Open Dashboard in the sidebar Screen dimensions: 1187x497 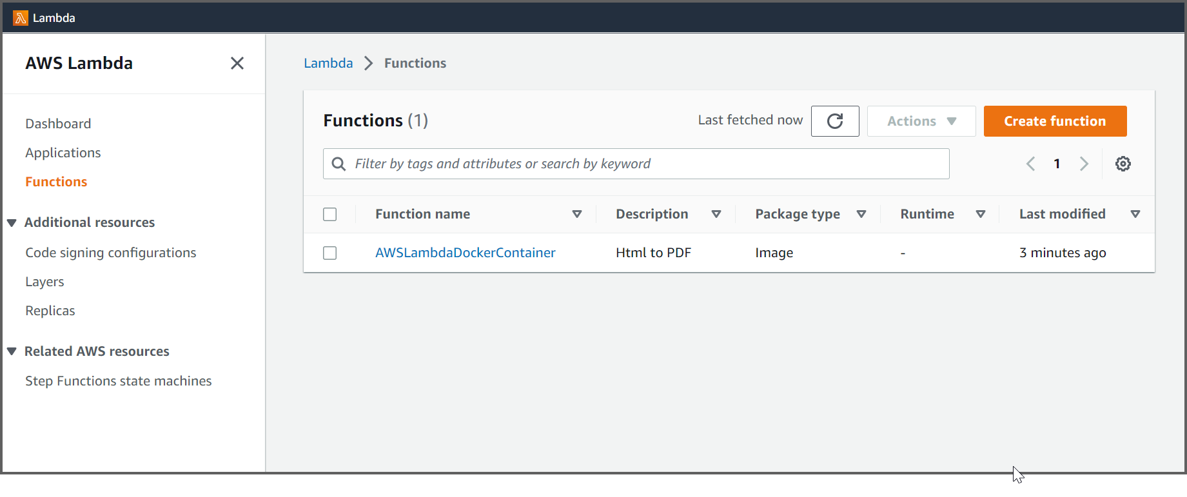(58, 124)
